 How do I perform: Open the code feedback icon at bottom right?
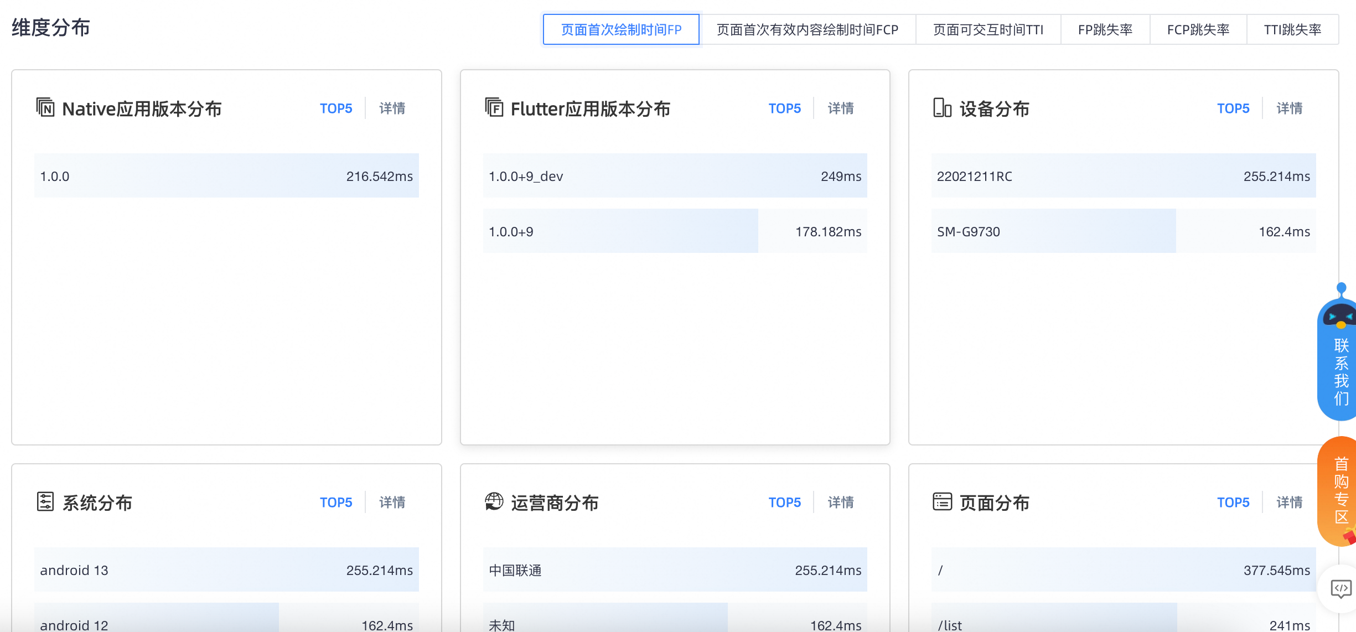1341,588
